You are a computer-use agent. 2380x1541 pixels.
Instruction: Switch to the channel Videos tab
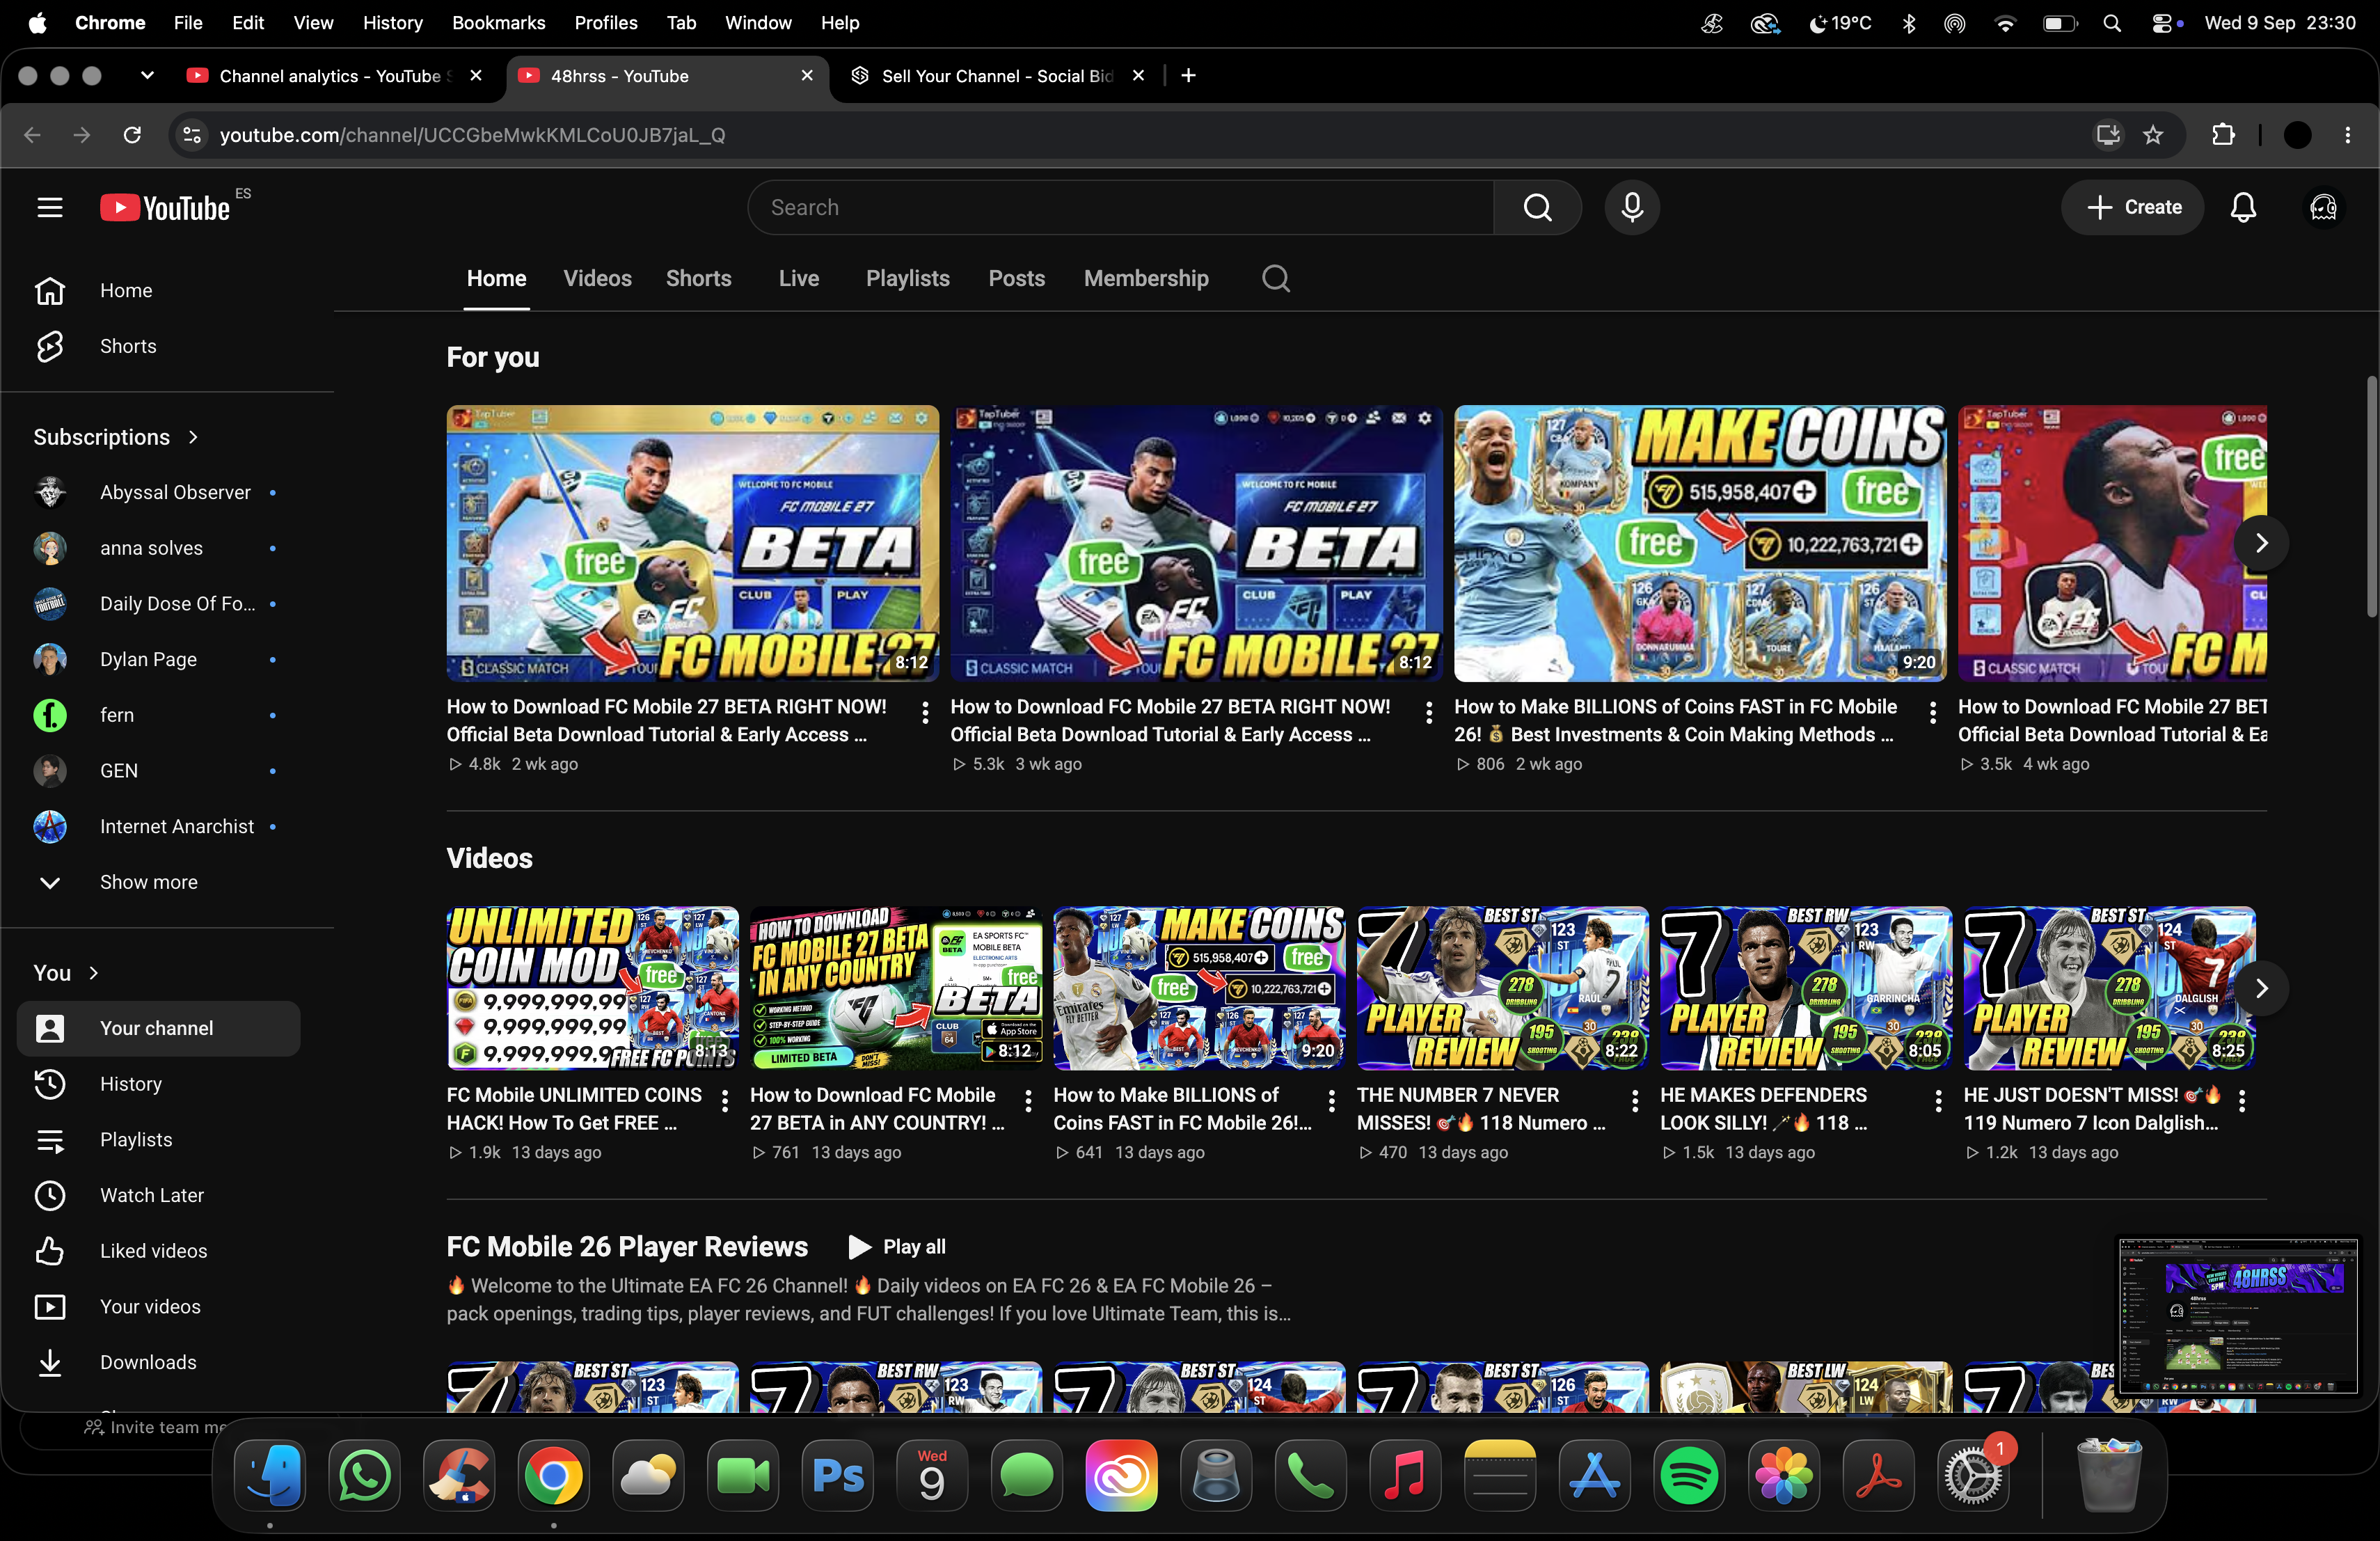(x=597, y=278)
